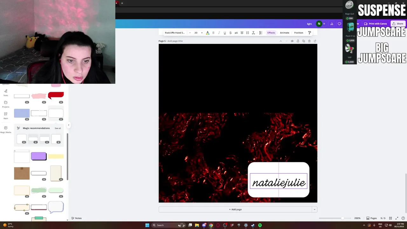Screen dimensions: 407x229
Task: Duplicate page 5
Action: (x=304, y=41)
